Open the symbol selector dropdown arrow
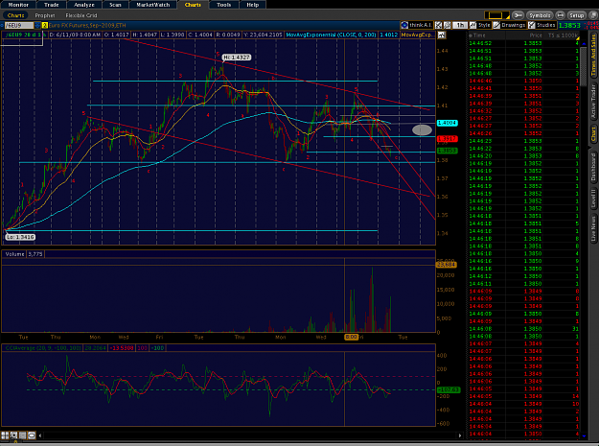 tap(37, 25)
